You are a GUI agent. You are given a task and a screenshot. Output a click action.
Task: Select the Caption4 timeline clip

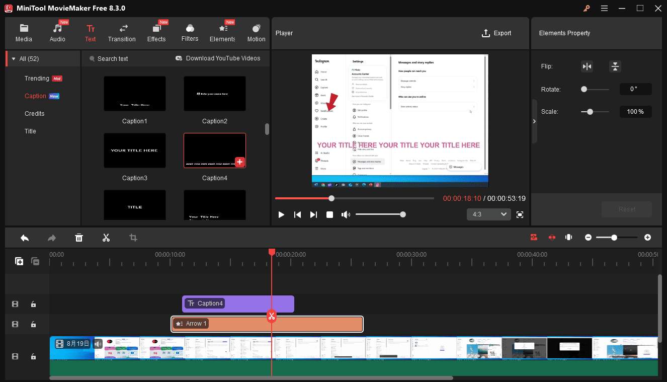pyautogui.click(x=238, y=303)
